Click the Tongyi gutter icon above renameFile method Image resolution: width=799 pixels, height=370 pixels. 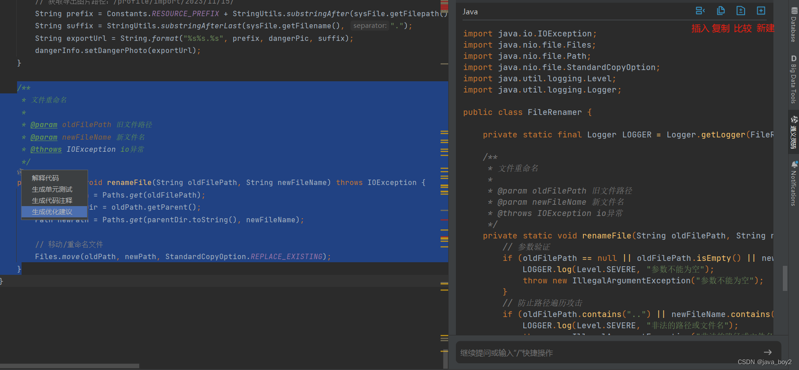(19, 172)
